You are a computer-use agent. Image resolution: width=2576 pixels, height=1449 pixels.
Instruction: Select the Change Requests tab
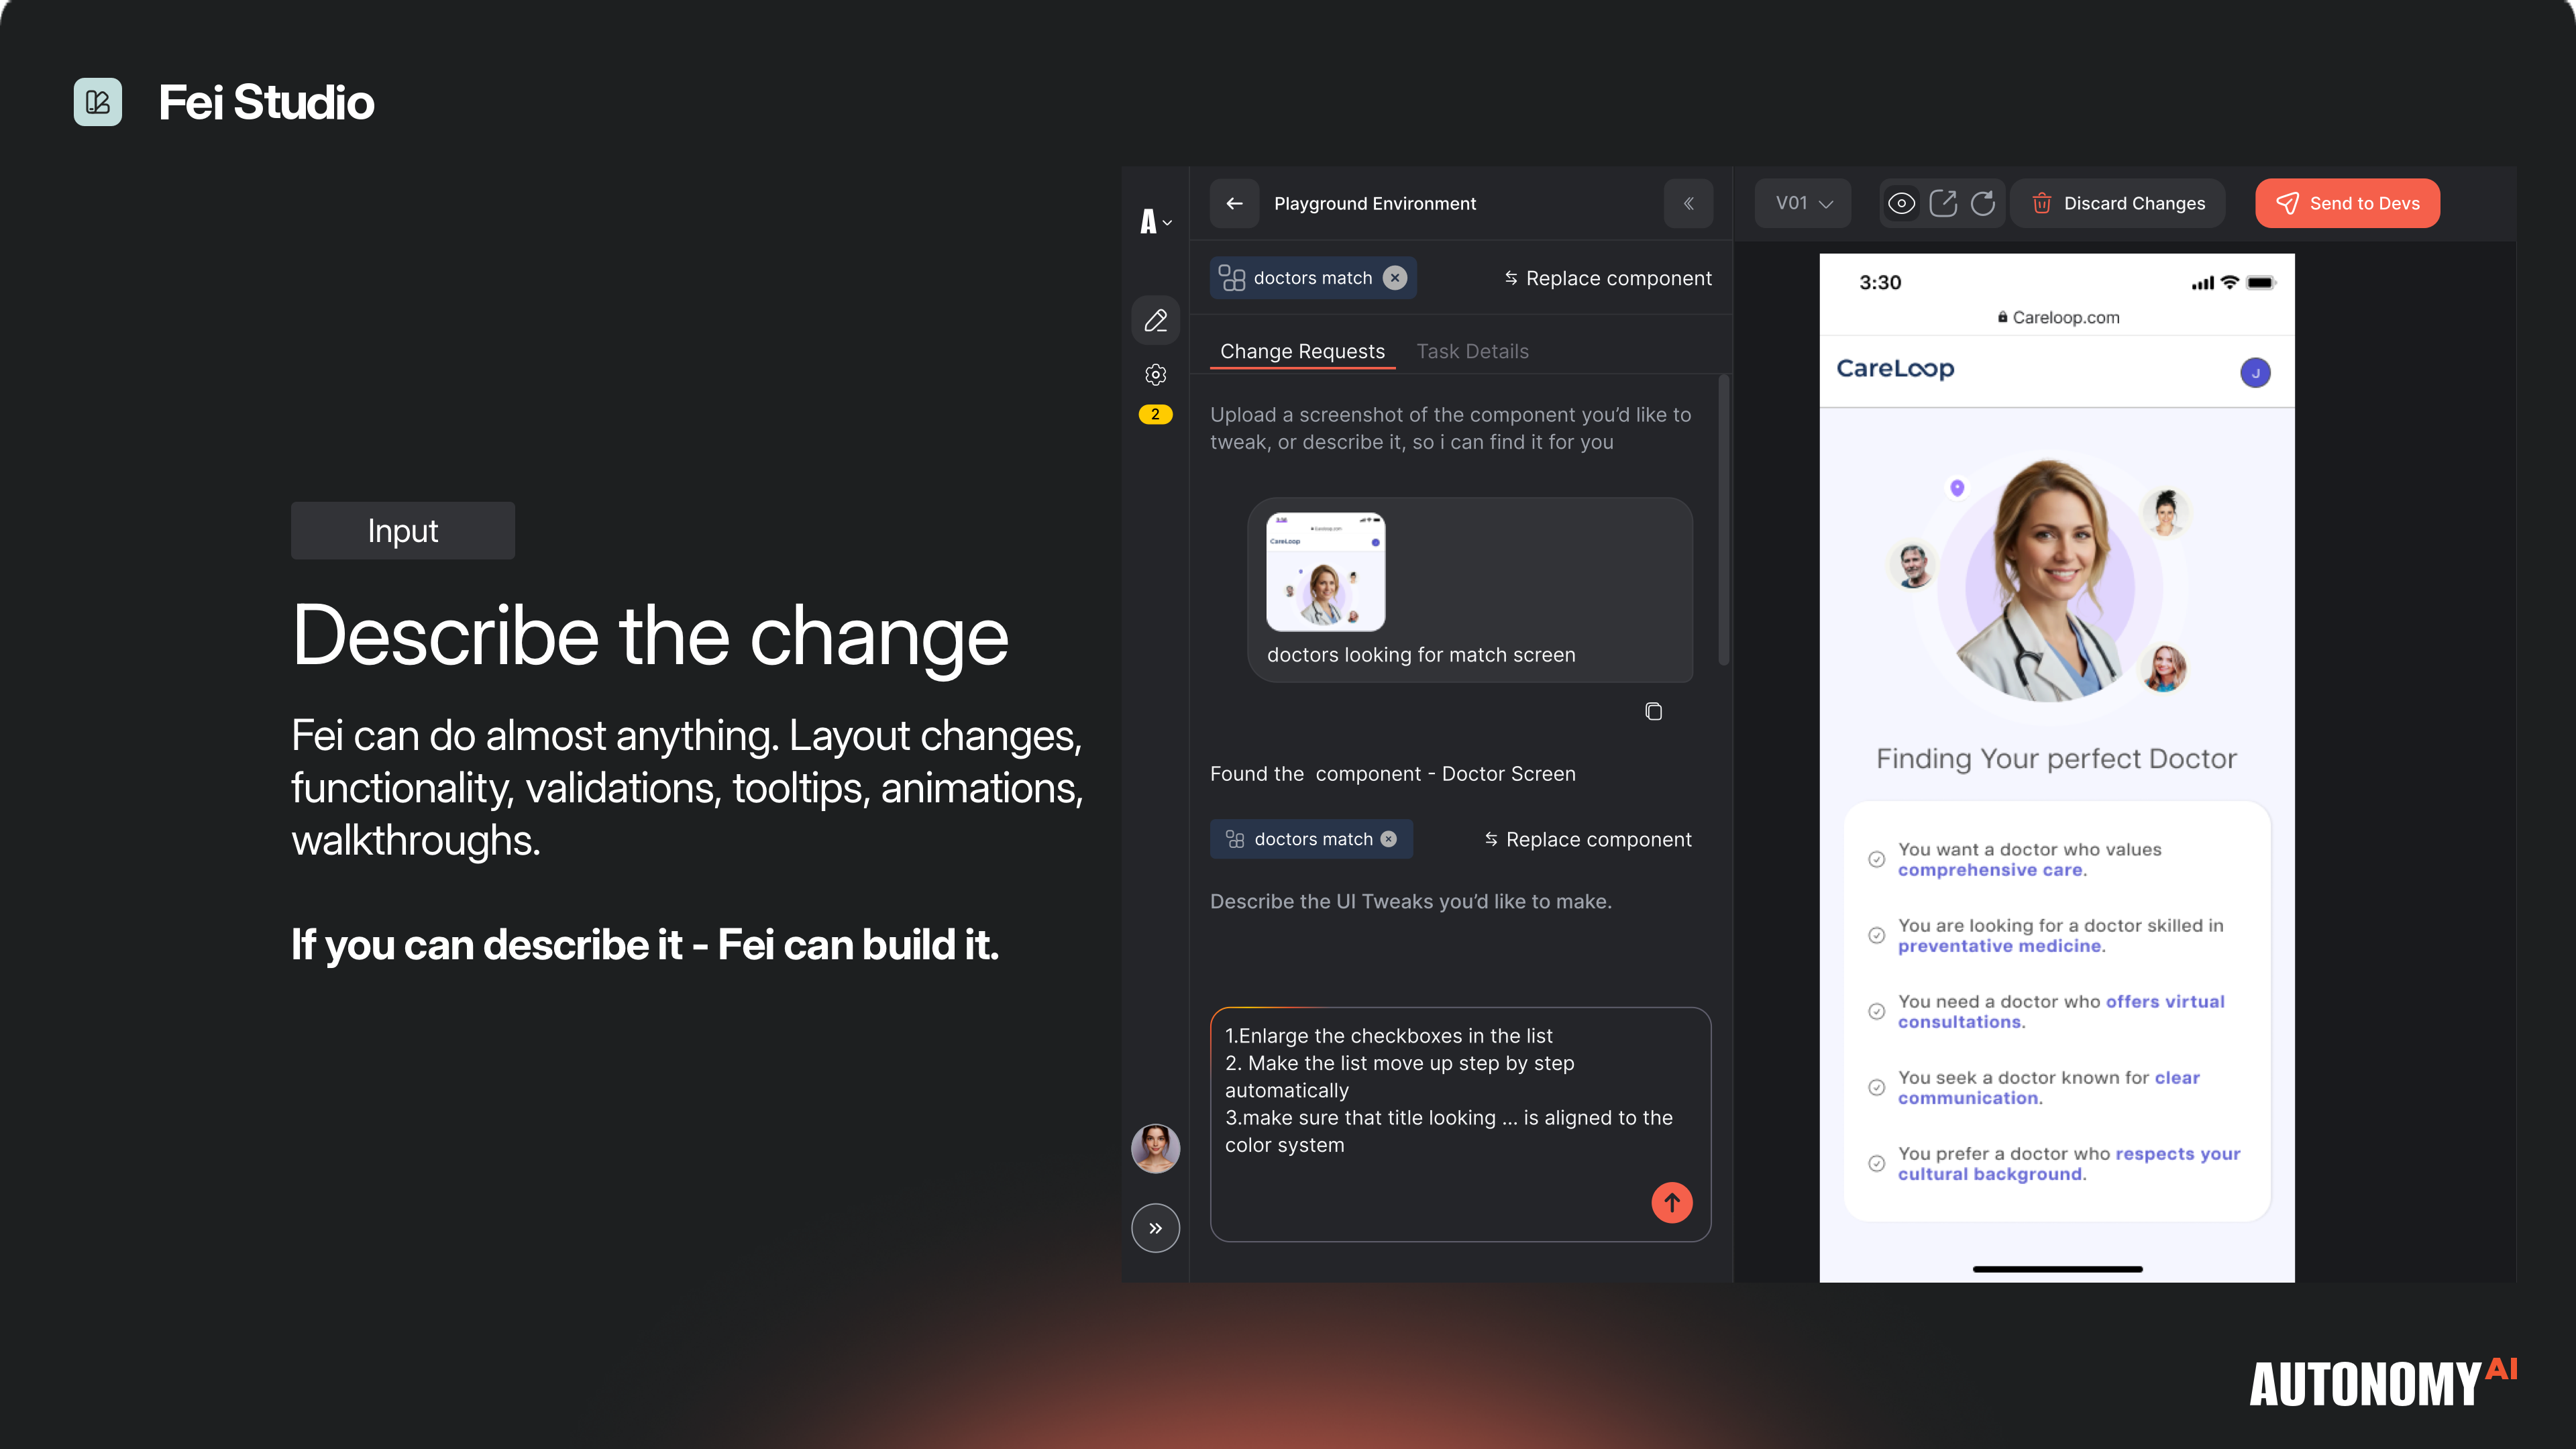(x=1302, y=351)
